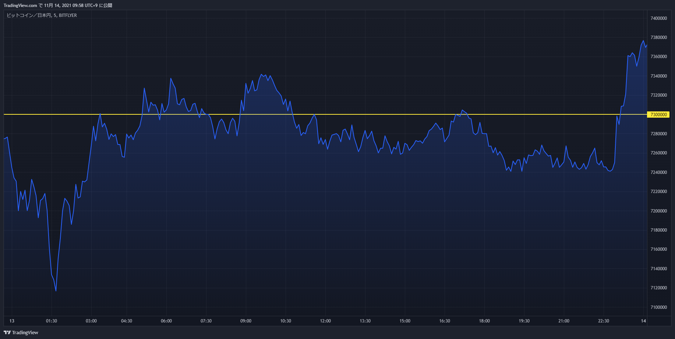Click the 06:00 time axis label

point(166,321)
